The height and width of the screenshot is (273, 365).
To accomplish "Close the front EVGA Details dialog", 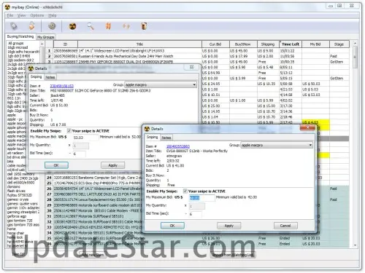I will click(x=307, y=127).
